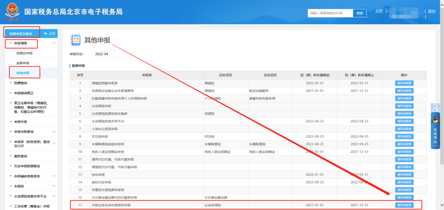Click the 其他申报 notebook page icon
Viewport: 444px width, 210px height.
[76, 40]
